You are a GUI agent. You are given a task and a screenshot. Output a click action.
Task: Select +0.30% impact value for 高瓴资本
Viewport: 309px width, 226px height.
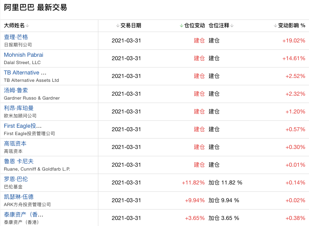[296, 147]
